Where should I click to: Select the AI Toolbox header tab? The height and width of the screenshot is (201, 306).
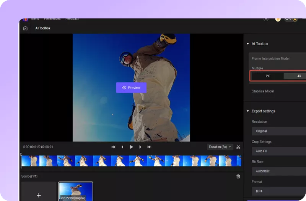[43, 28]
